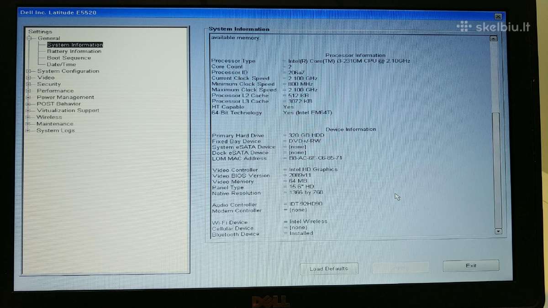The width and height of the screenshot is (548, 308).
Task: Click the Current Clock Speed label
Action: click(241, 78)
